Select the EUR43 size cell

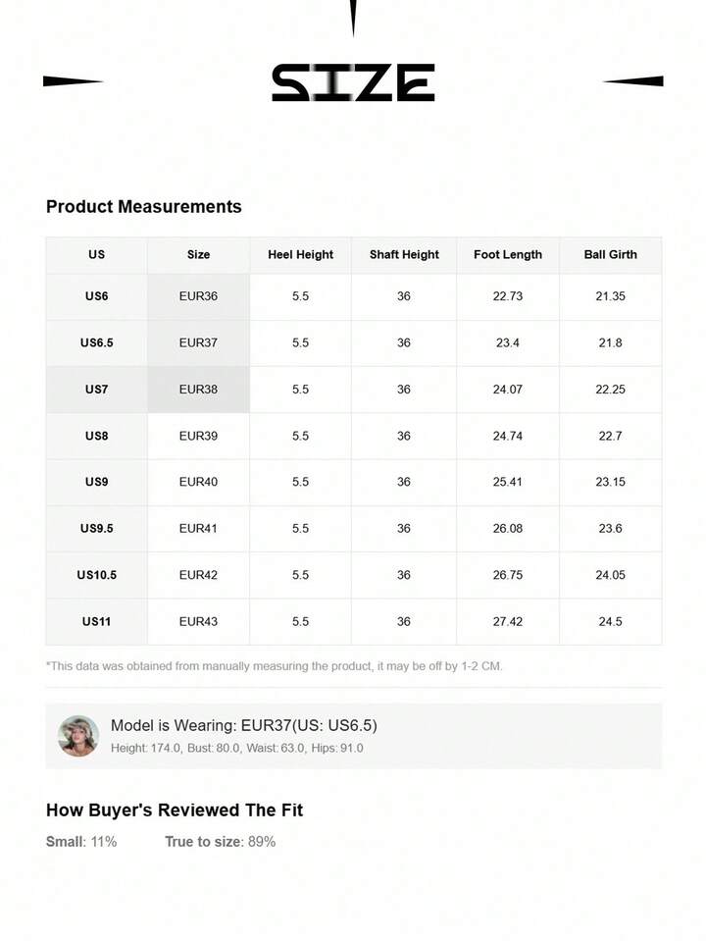click(x=198, y=621)
